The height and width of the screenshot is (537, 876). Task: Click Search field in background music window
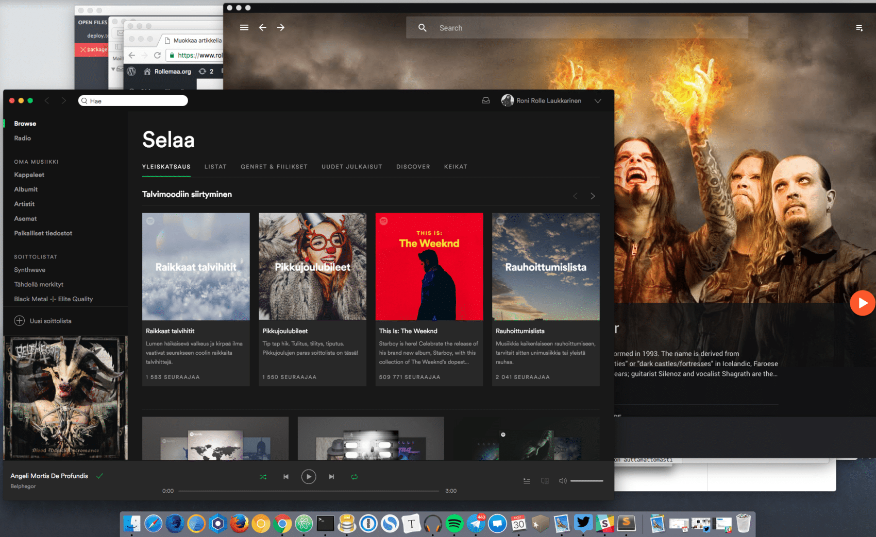point(577,28)
